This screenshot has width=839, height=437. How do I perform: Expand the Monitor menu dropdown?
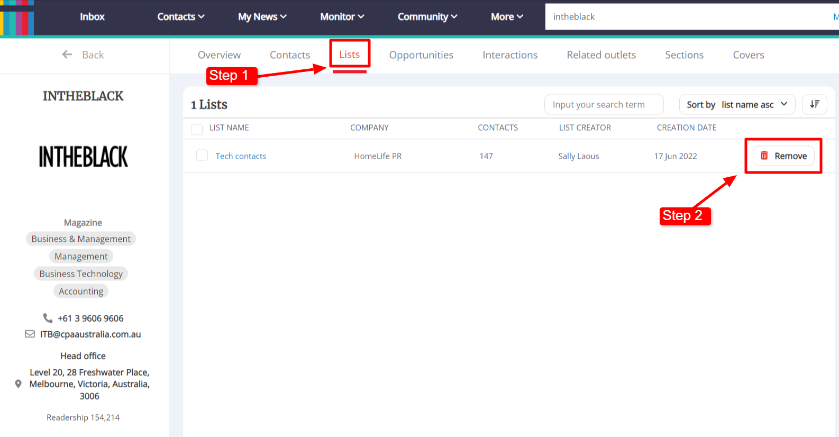pos(342,17)
